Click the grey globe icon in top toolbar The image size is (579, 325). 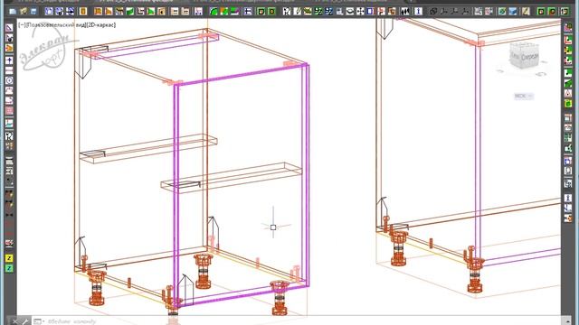(x=433, y=12)
